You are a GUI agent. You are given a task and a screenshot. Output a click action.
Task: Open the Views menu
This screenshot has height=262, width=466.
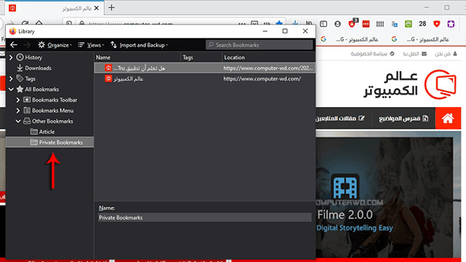click(91, 45)
